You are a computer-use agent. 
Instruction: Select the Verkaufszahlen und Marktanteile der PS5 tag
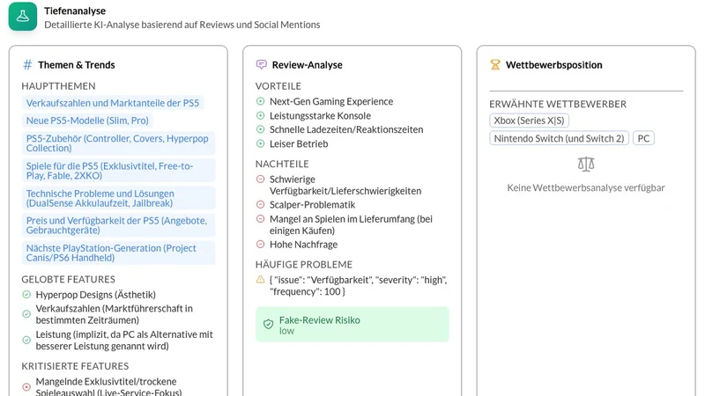pos(113,103)
